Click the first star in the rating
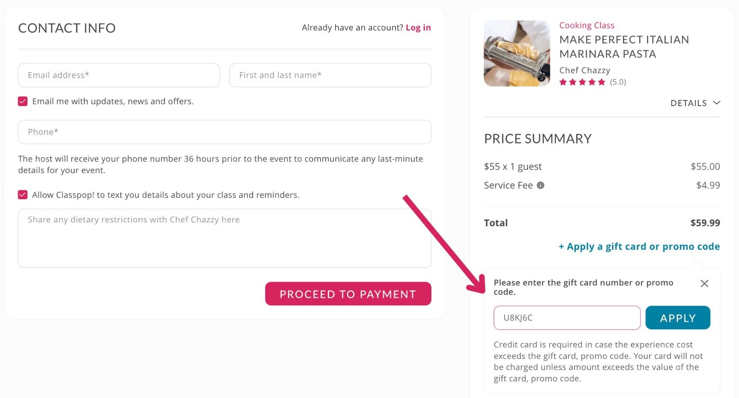 pyautogui.click(x=563, y=82)
